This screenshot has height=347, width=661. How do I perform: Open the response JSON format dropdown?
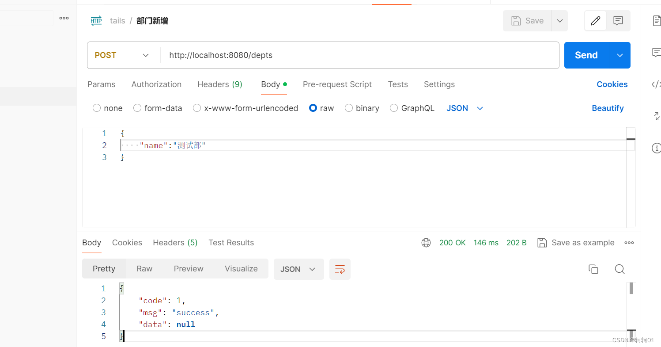coord(299,269)
